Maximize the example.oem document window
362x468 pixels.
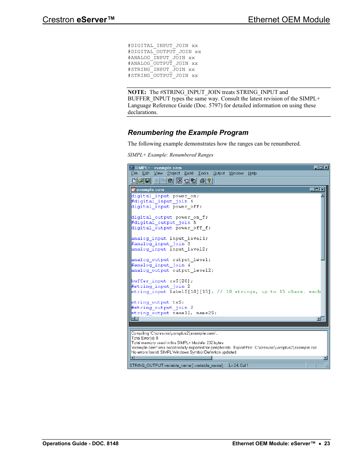coord(317,189)
